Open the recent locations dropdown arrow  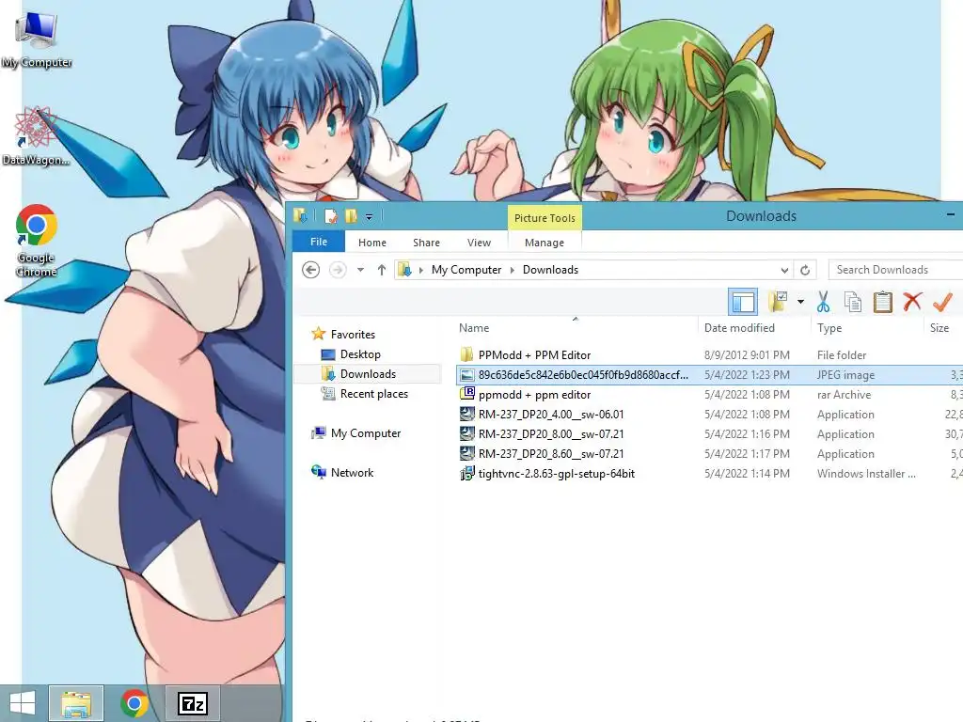pos(360,270)
